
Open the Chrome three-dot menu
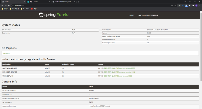pyautogui.click(x=200, y=6)
